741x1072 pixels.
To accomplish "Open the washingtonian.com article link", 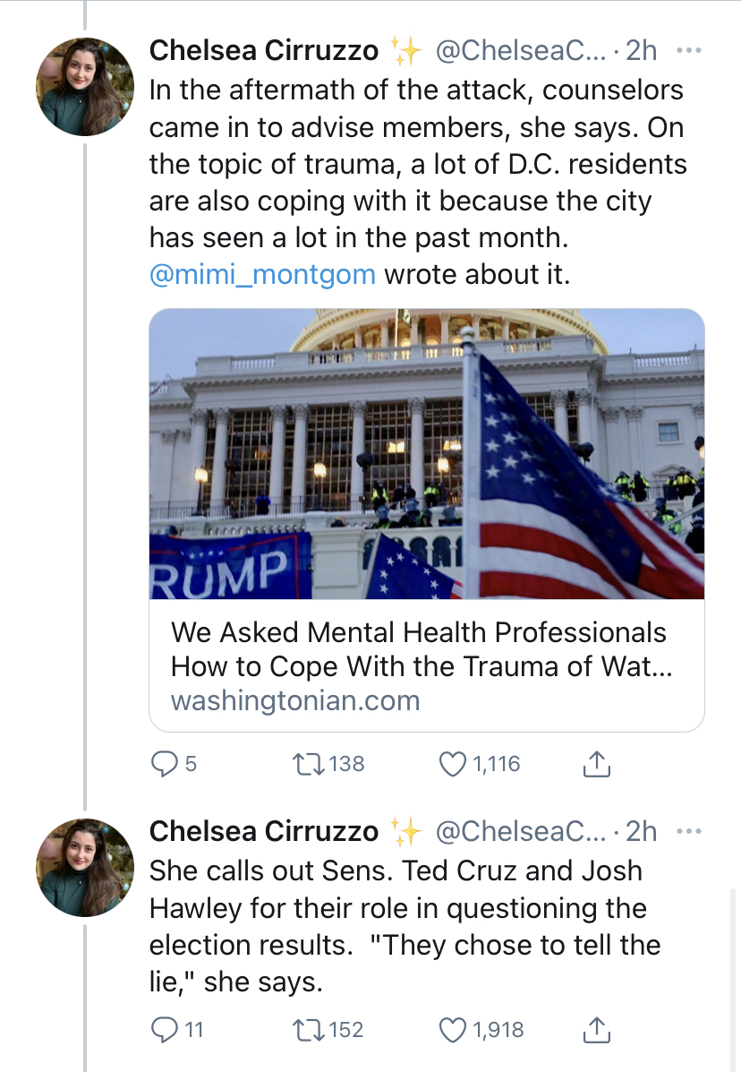I will (295, 700).
